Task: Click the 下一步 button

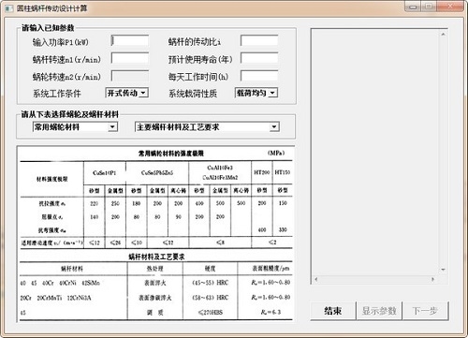Action: tap(425, 311)
